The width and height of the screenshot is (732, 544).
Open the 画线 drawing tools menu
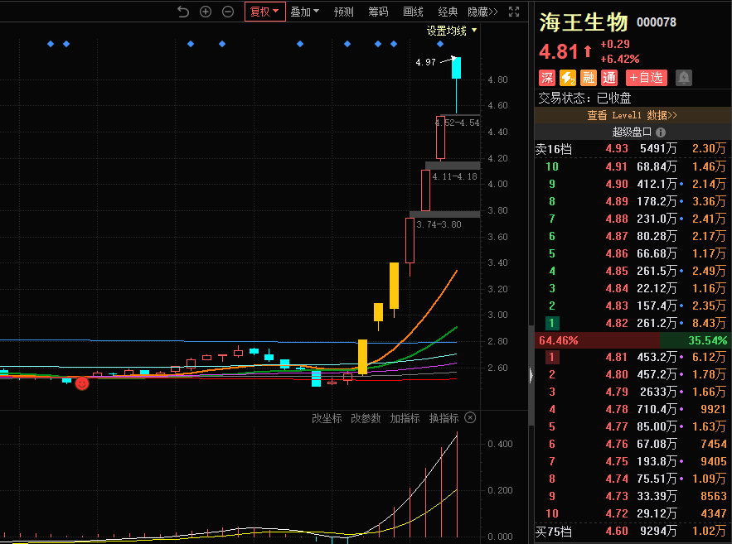413,12
